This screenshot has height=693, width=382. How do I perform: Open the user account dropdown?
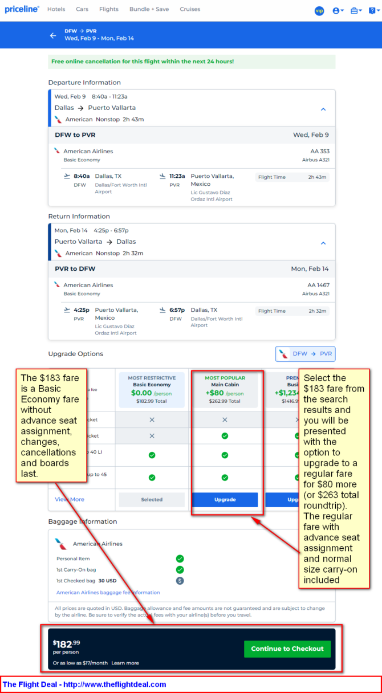(338, 11)
